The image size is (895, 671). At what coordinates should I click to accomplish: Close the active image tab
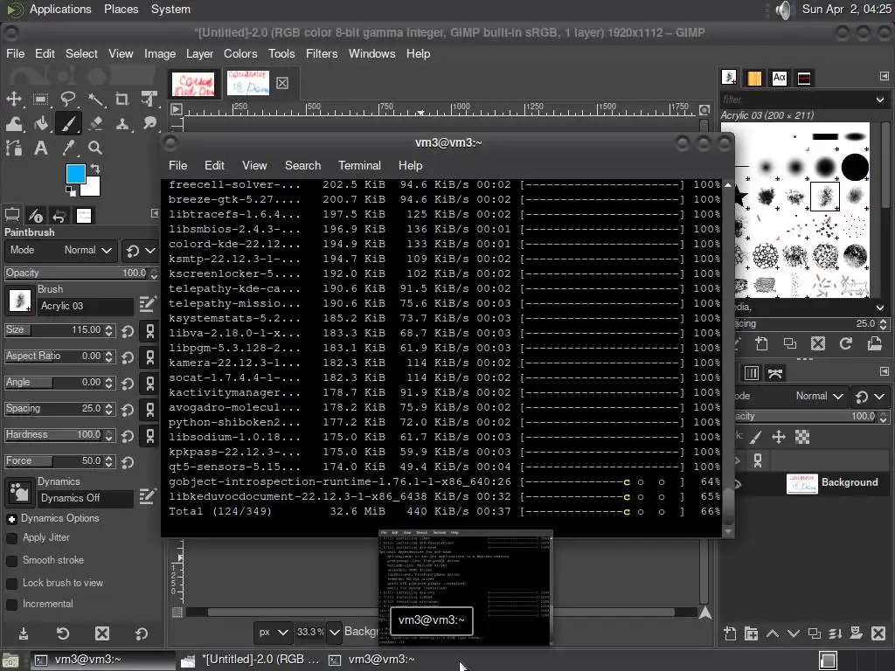point(282,83)
